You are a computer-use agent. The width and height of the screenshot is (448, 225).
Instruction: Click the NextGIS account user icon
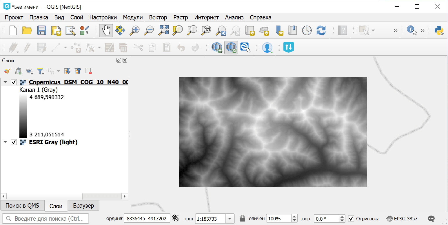point(267,47)
